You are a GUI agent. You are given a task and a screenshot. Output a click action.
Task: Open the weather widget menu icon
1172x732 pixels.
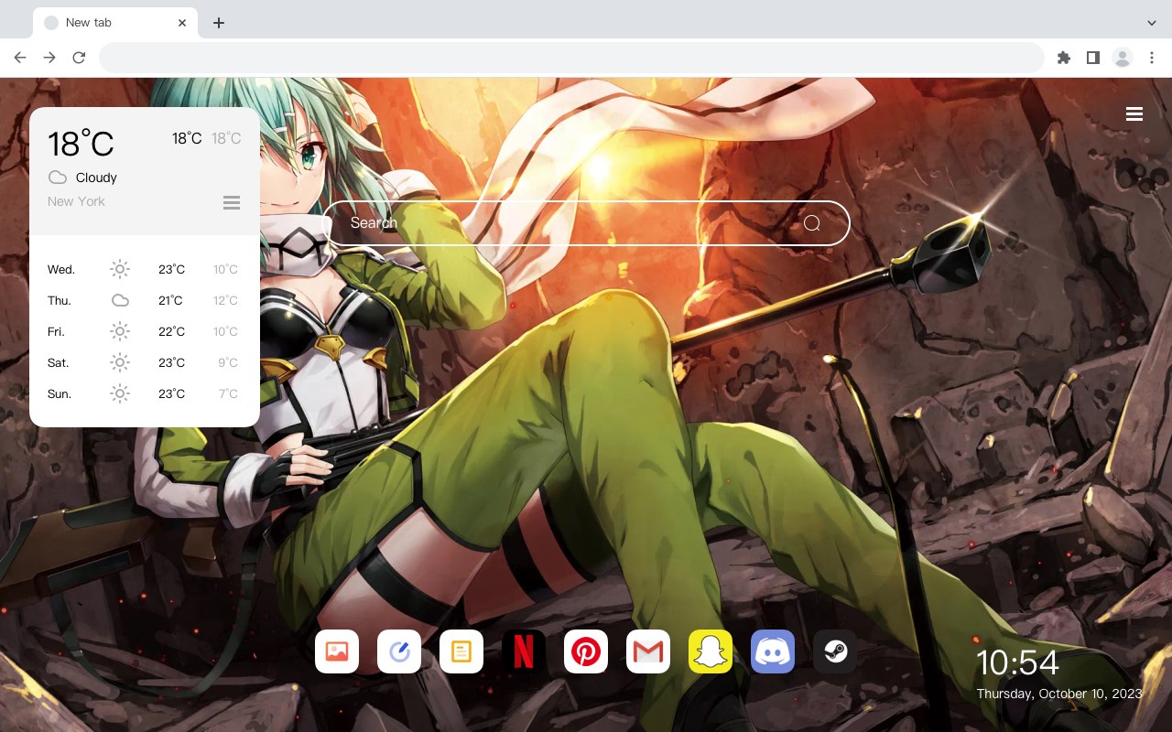tap(232, 202)
